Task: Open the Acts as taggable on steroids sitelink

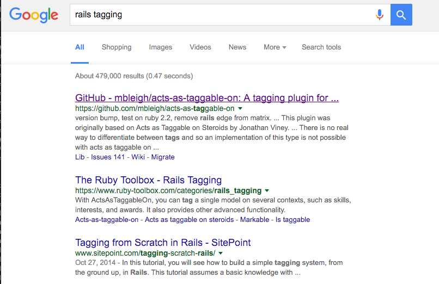Action: (189, 220)
